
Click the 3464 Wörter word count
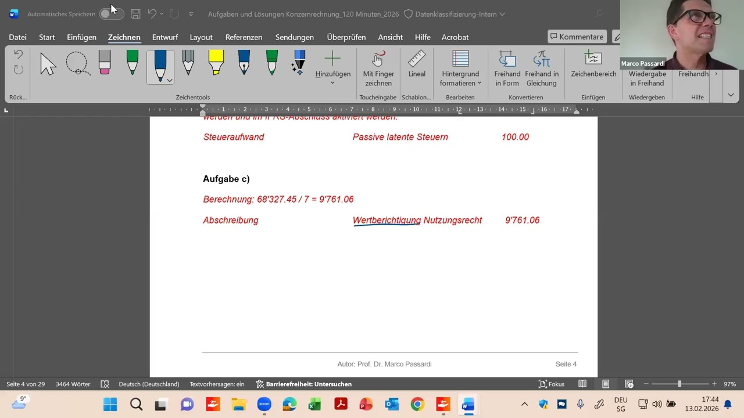[73, 384]
